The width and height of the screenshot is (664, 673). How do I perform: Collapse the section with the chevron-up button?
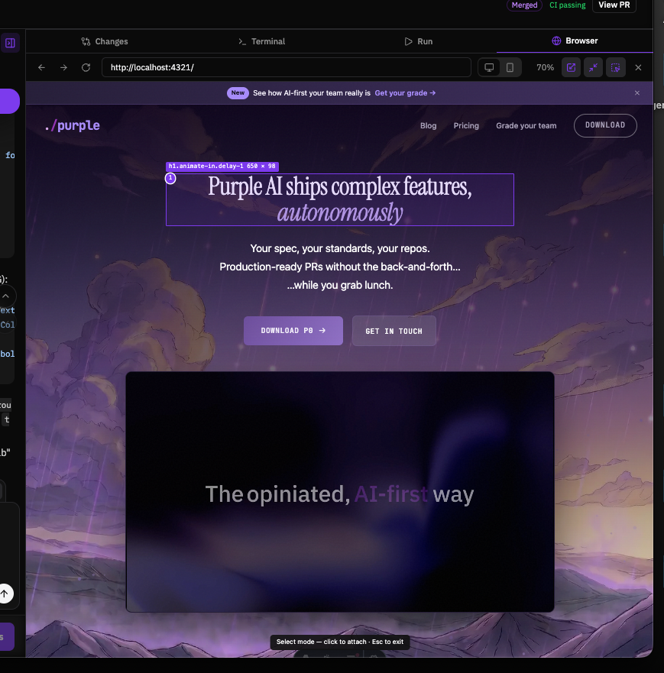(6, 296)
